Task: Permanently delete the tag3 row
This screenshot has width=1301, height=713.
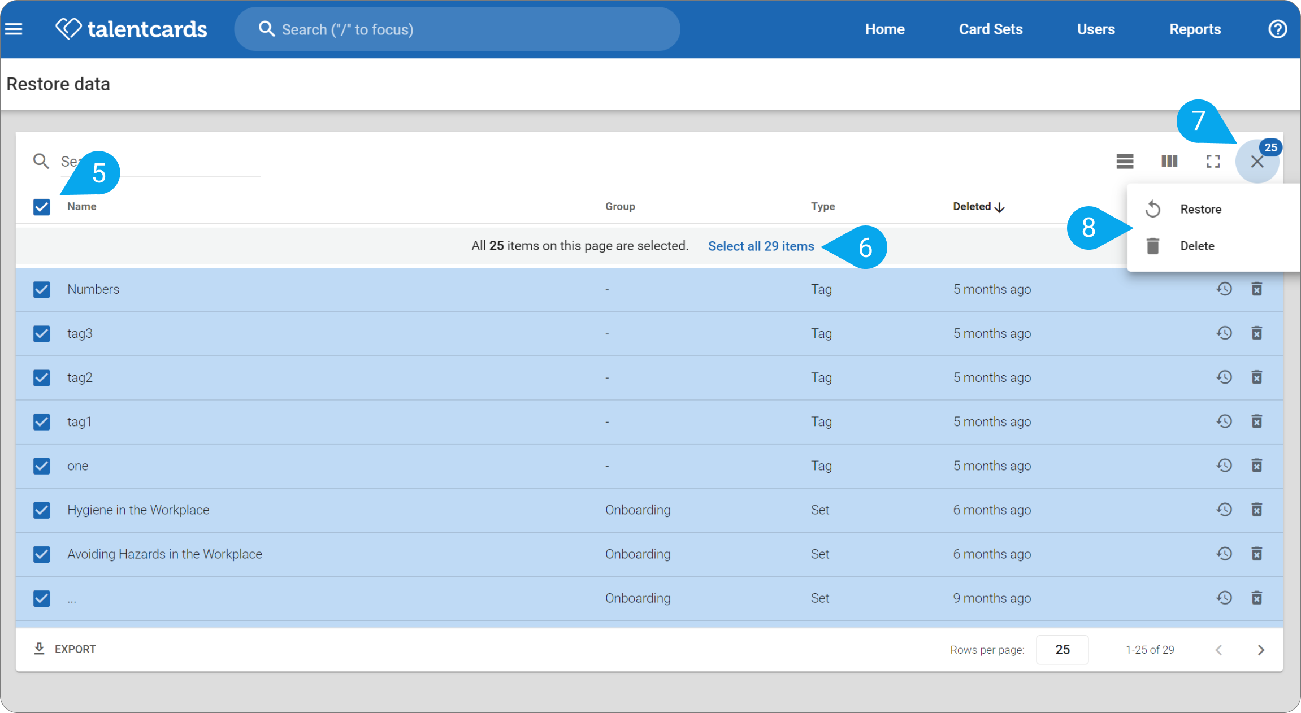Action: [x=1256, y=333]
